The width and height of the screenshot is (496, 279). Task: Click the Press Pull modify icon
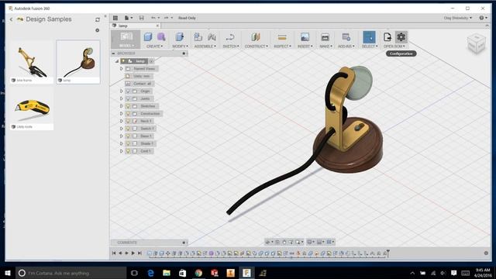click(x=180, y=37)
